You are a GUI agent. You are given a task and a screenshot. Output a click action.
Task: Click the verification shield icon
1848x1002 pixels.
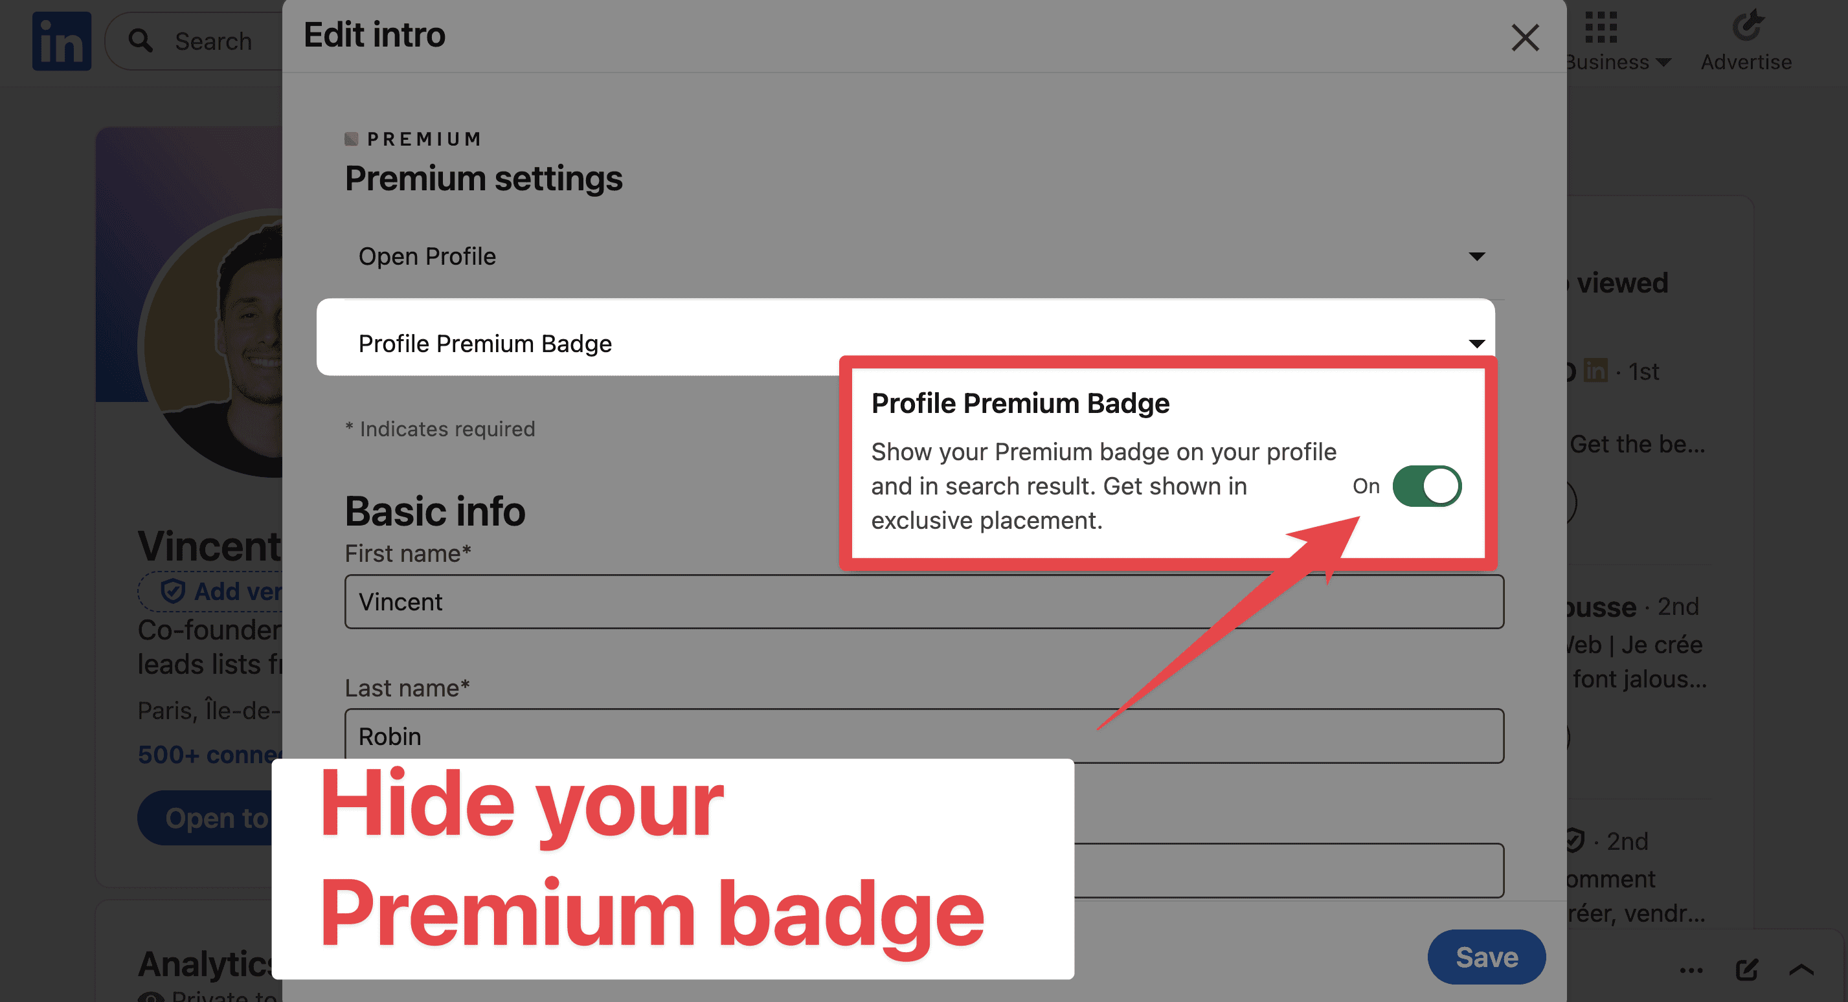coord(173,591)
